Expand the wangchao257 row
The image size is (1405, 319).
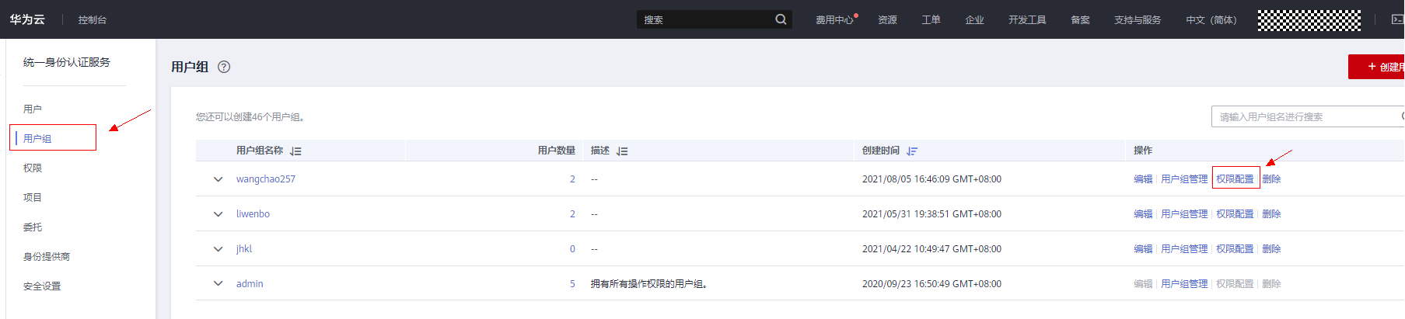pyautogui.click(x=218, y=179)
